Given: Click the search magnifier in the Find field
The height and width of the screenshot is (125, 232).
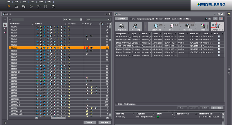Looking at the screenshot, I should tap(109, 19).
